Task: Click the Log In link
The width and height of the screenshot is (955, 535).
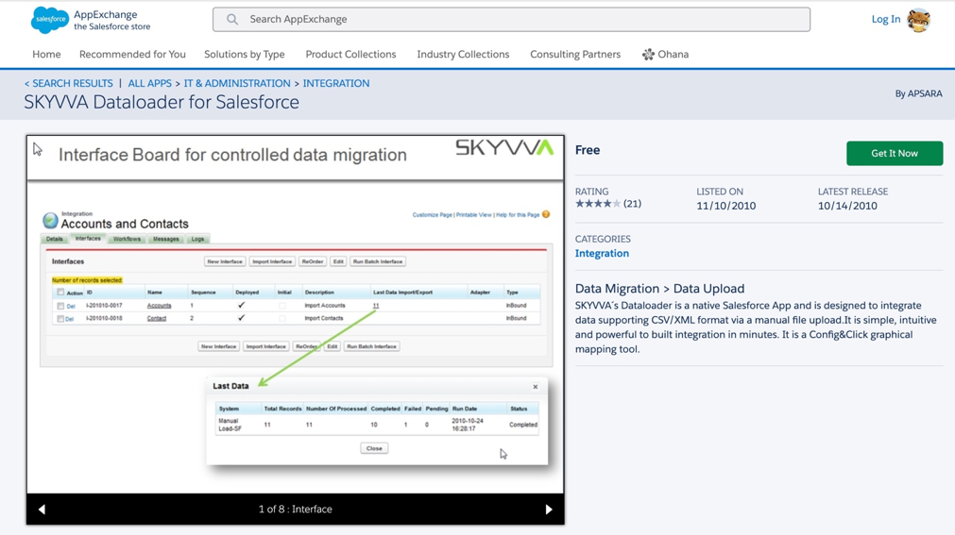Action: click(x=885, y=19)
